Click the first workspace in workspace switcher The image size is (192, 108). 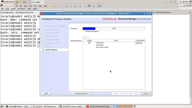(x=115, y=106)
